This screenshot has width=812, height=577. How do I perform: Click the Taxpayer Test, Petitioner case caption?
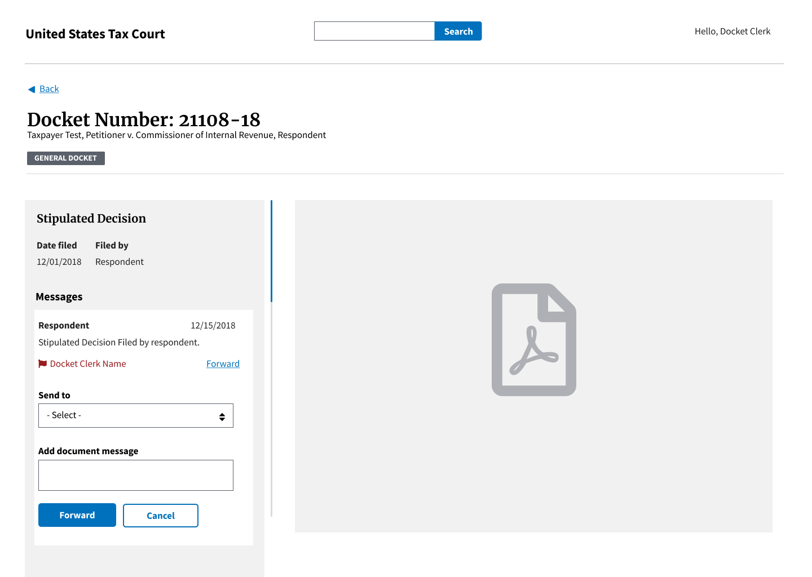pos(176,135)
